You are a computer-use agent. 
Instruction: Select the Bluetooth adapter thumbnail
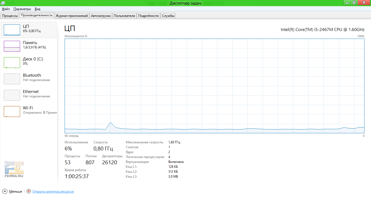coord(12,79)
